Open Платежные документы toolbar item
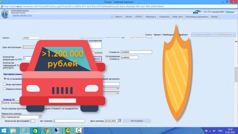238x134 pixels. click(197, 17)
